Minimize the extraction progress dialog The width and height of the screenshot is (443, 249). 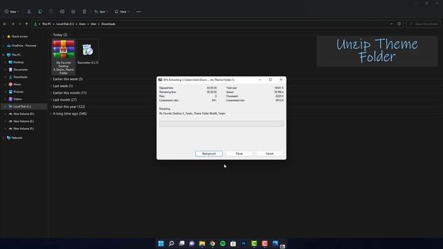click(x=260, y=80)
